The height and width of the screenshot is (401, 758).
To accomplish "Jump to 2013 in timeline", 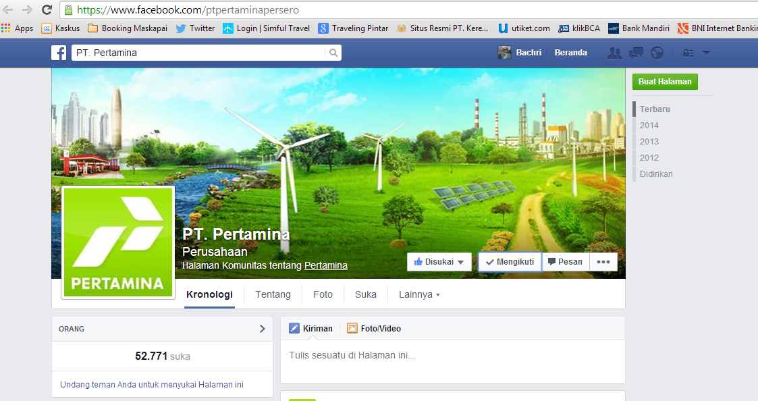I will tap(649, 142).
